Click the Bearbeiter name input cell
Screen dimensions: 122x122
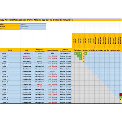click(33, 27)
